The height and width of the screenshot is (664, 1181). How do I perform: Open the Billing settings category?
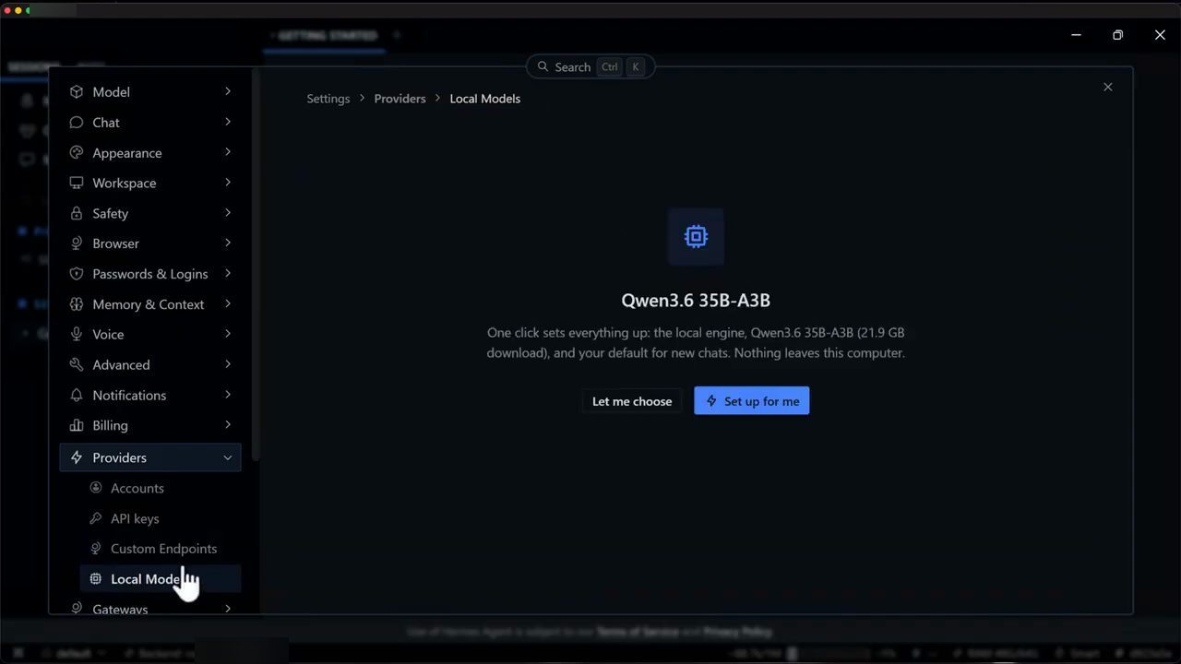[x=150, y=425]
